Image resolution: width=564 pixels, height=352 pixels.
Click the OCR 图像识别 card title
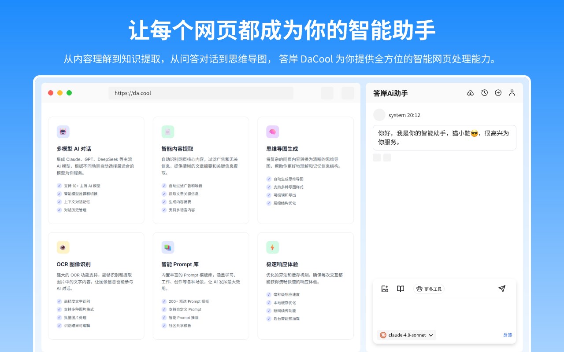point(74,264)
